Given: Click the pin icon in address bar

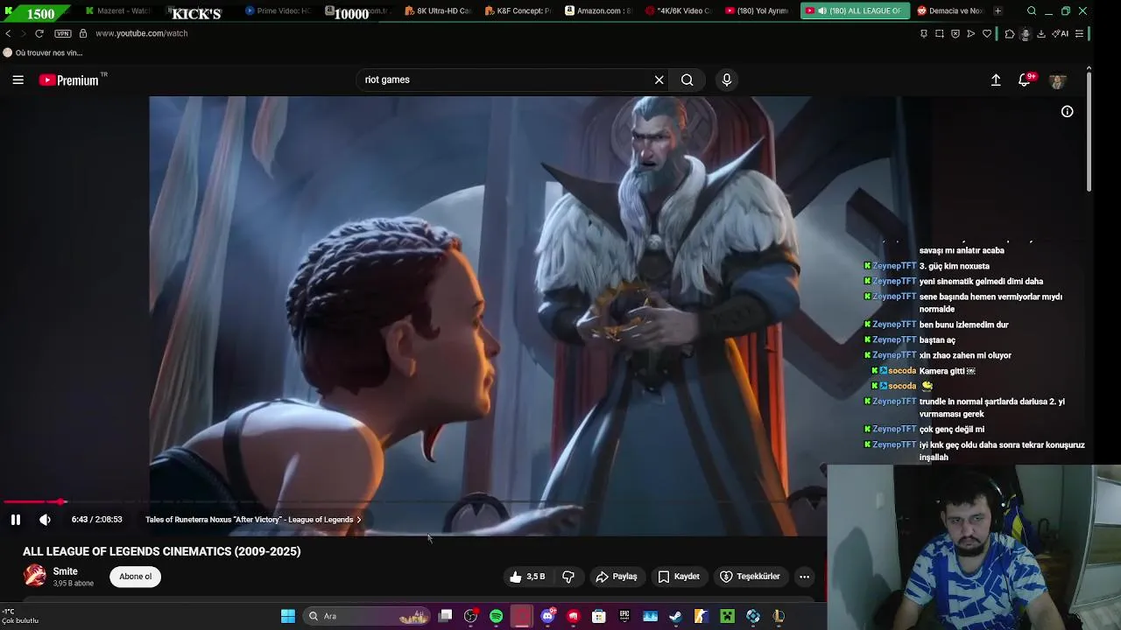Looking at the screenshot, I should (923, 33).
